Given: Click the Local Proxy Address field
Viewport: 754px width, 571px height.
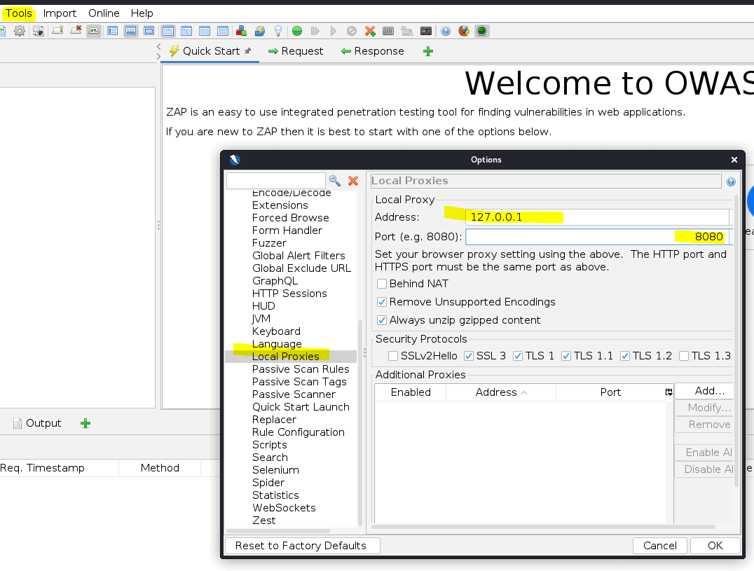Looking at the screenshot, I should 598,217.
